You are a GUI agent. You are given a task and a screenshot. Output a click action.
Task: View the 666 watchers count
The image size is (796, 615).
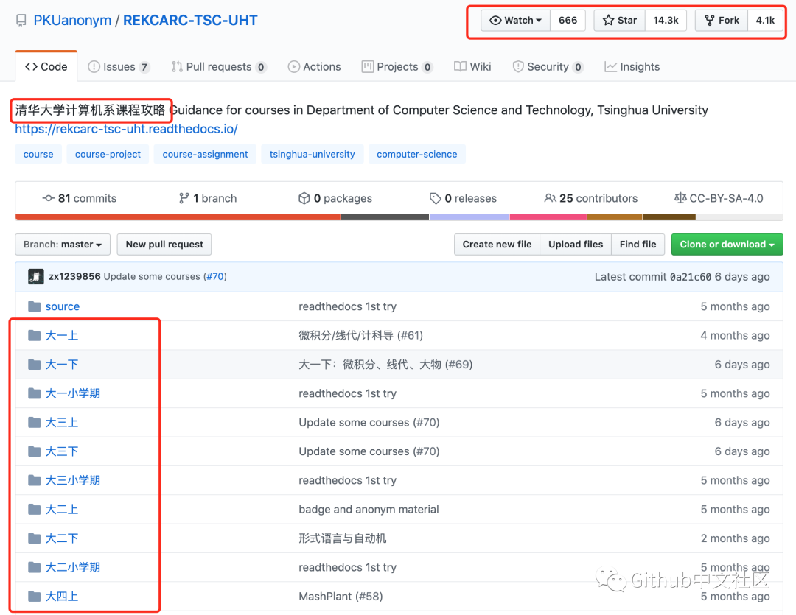568,21
